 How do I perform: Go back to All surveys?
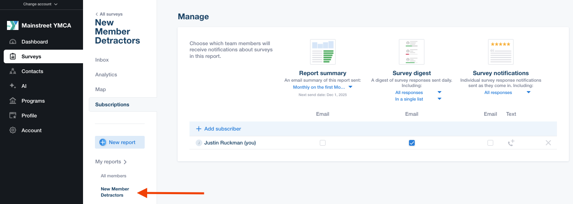click(109, 14)
